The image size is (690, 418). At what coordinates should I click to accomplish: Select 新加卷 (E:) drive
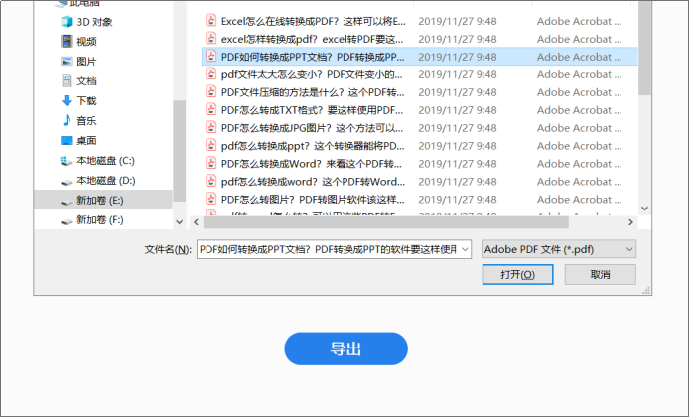coord(102,201)
